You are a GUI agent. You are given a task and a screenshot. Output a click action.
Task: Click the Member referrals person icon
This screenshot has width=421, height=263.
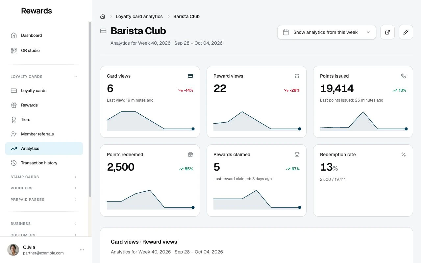14,134
